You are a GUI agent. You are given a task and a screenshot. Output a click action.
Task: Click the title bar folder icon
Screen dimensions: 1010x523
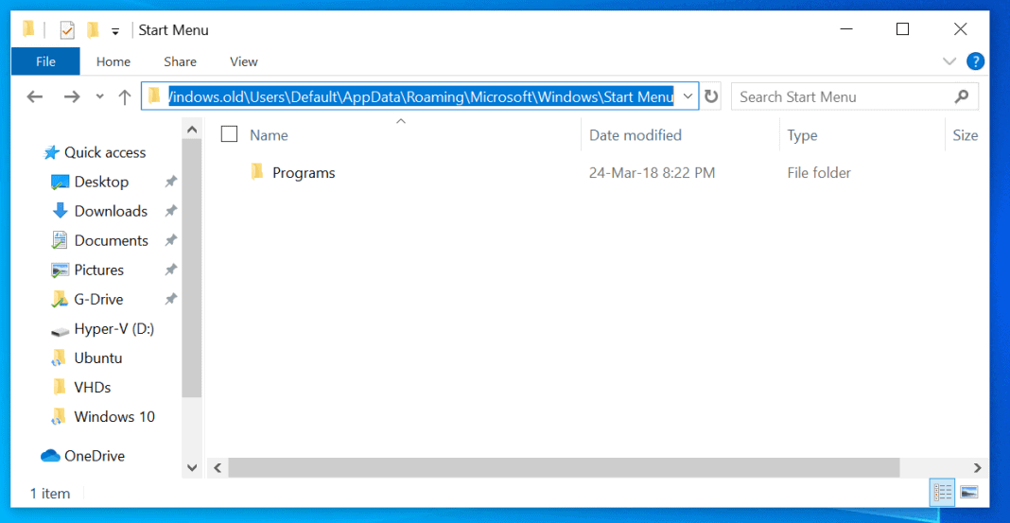28,29
